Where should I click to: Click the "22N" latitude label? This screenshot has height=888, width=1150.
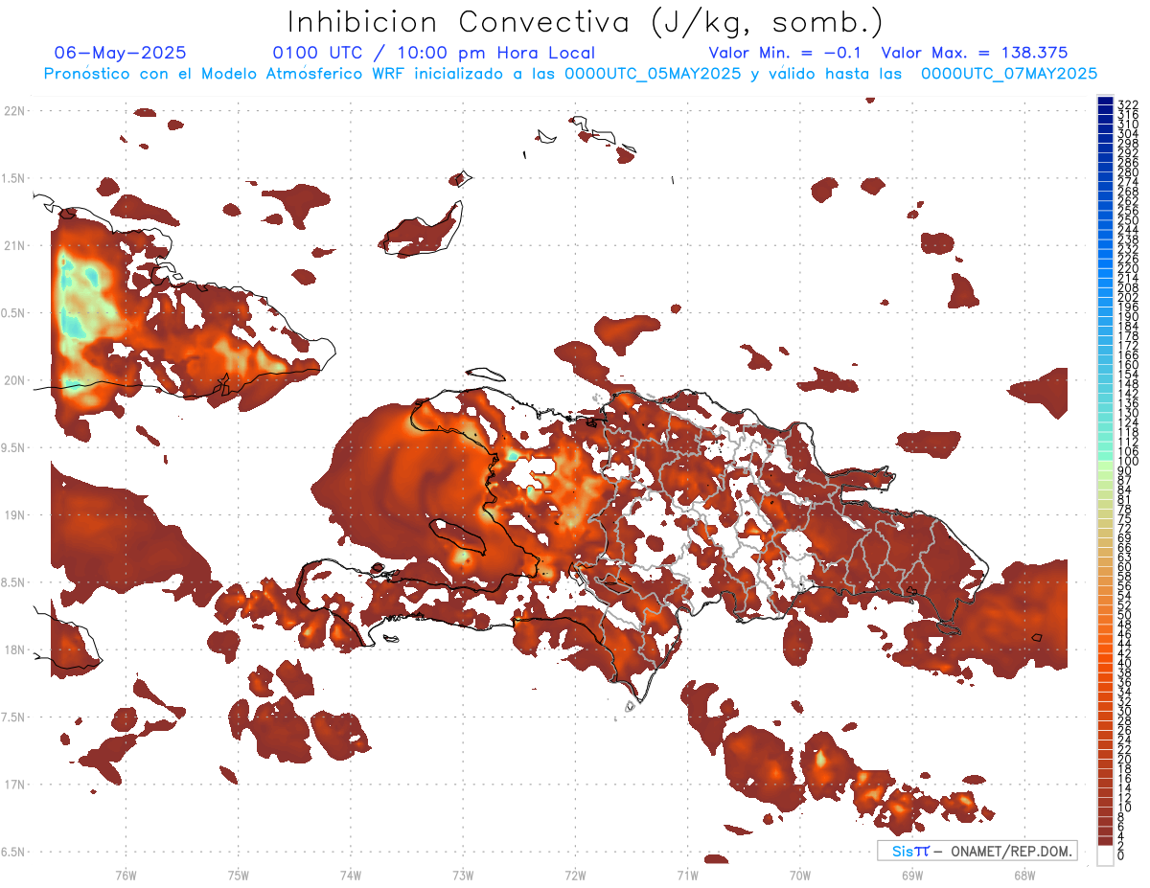point(14,111)
